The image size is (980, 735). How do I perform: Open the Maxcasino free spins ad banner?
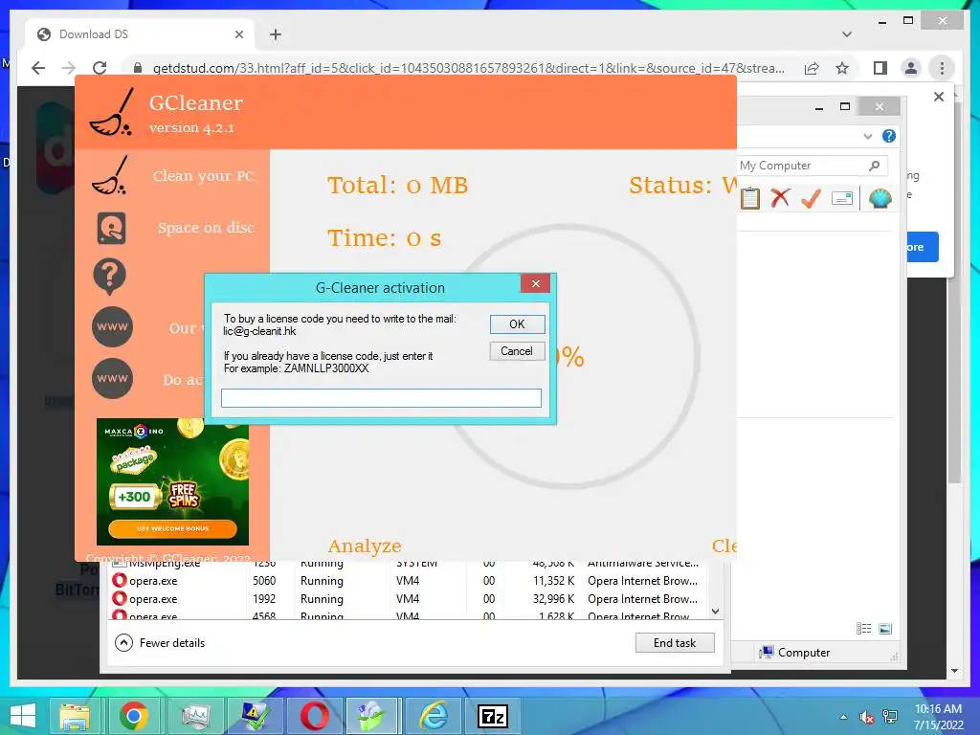coord(172,482)
